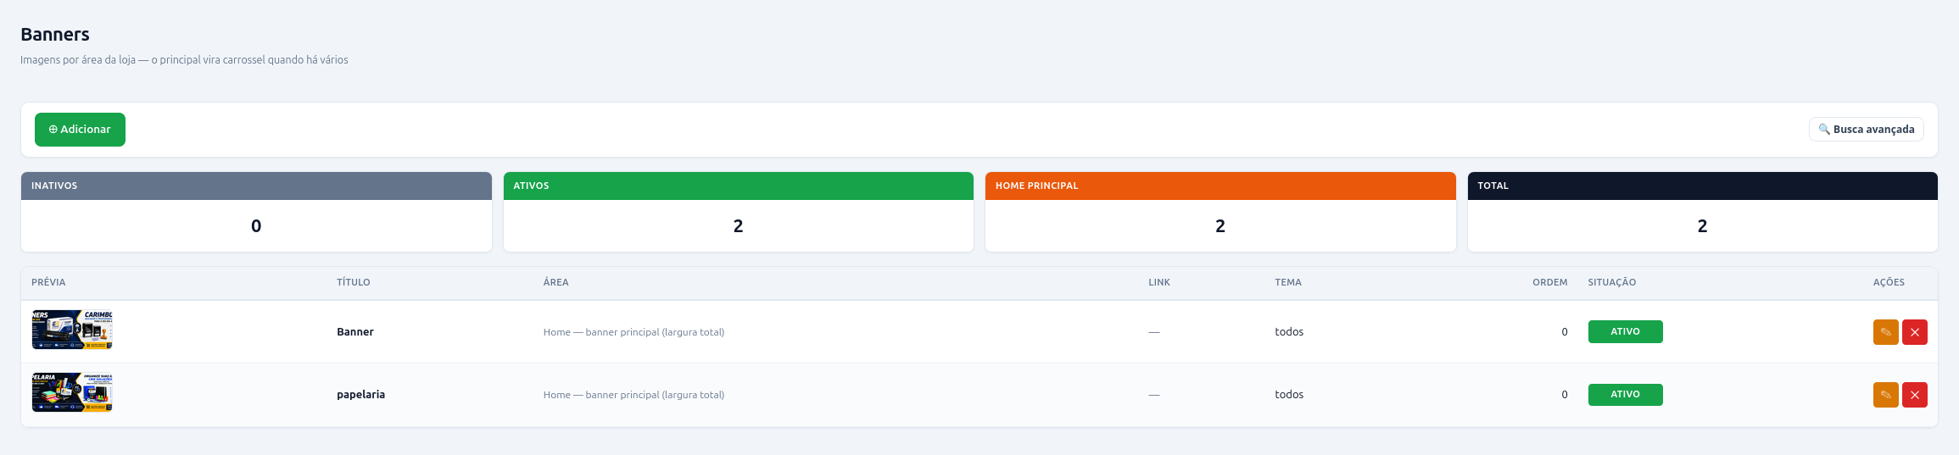Click the Adicionar button
This screenshot has width=1959, height=455.
coord(80,130)
